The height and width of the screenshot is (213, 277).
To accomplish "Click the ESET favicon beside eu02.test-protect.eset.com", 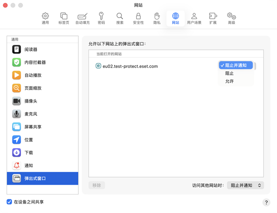I will pos(98,66).
